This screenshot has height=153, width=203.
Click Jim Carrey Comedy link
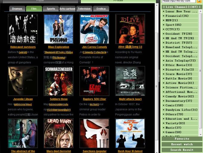coord(94,47)
